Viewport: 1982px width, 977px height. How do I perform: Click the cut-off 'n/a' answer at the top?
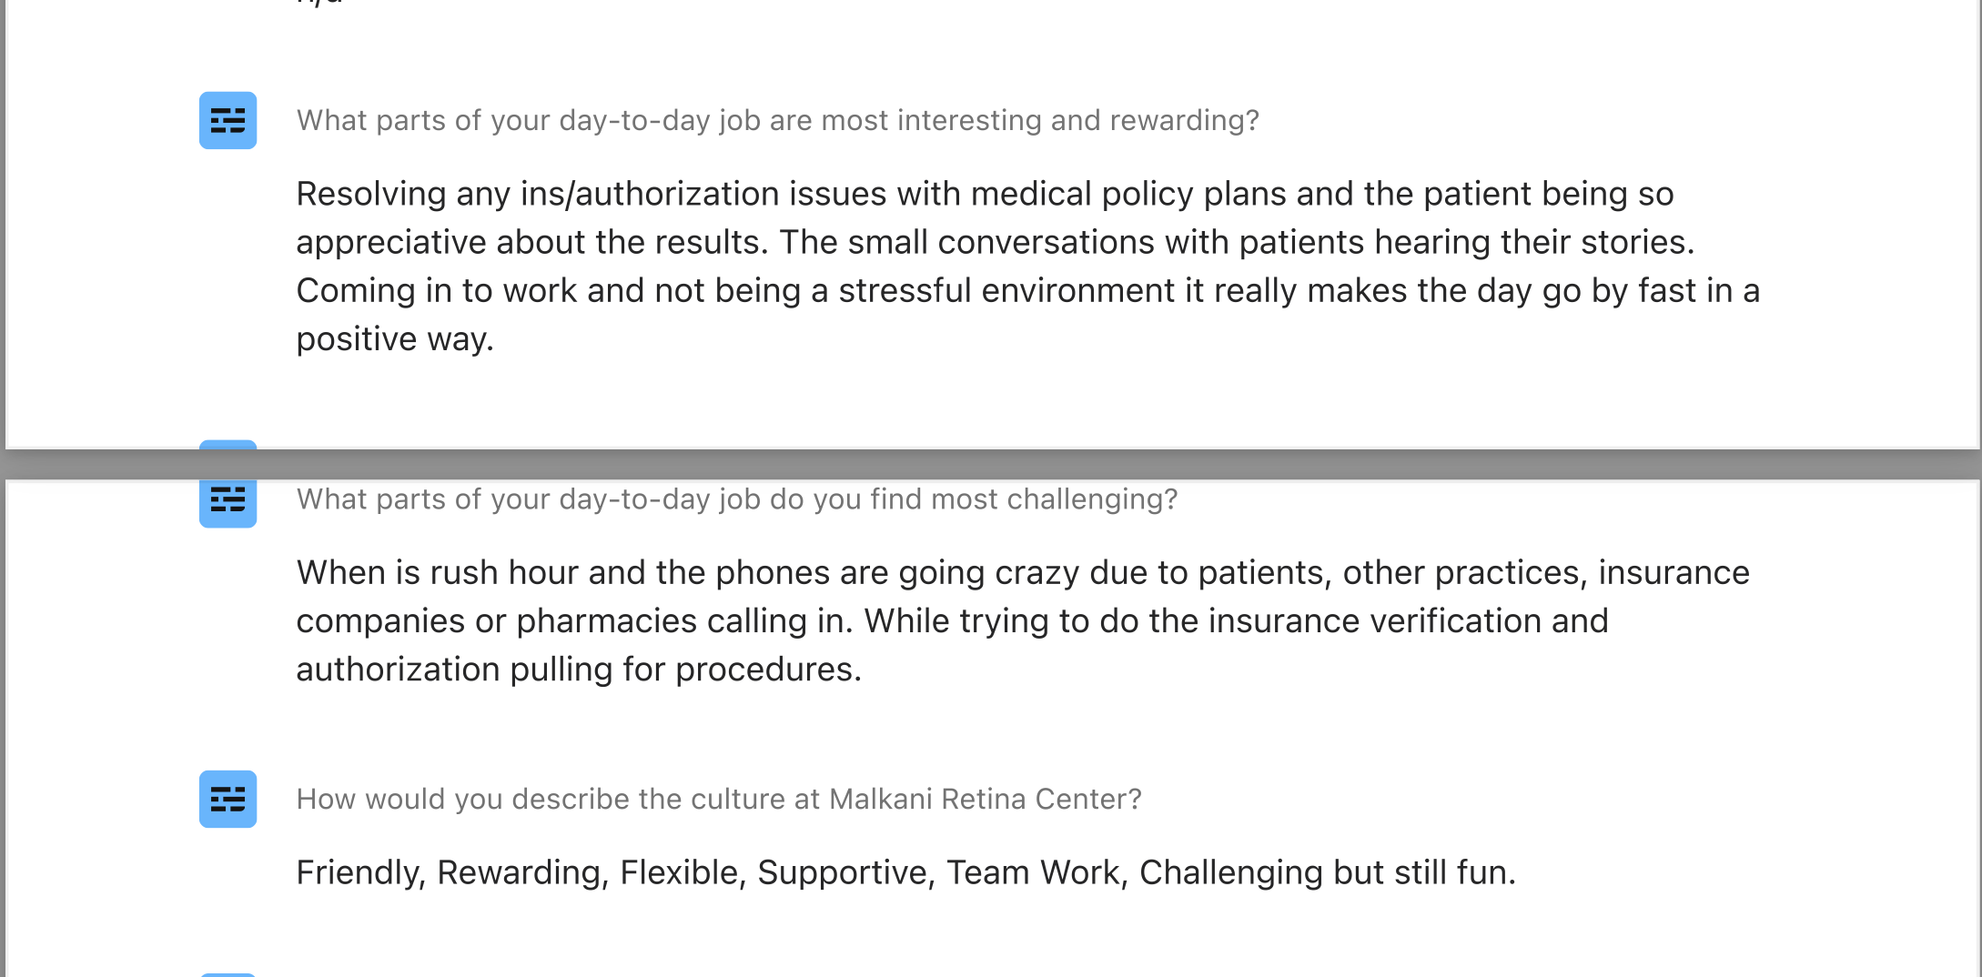coord(320,4)
